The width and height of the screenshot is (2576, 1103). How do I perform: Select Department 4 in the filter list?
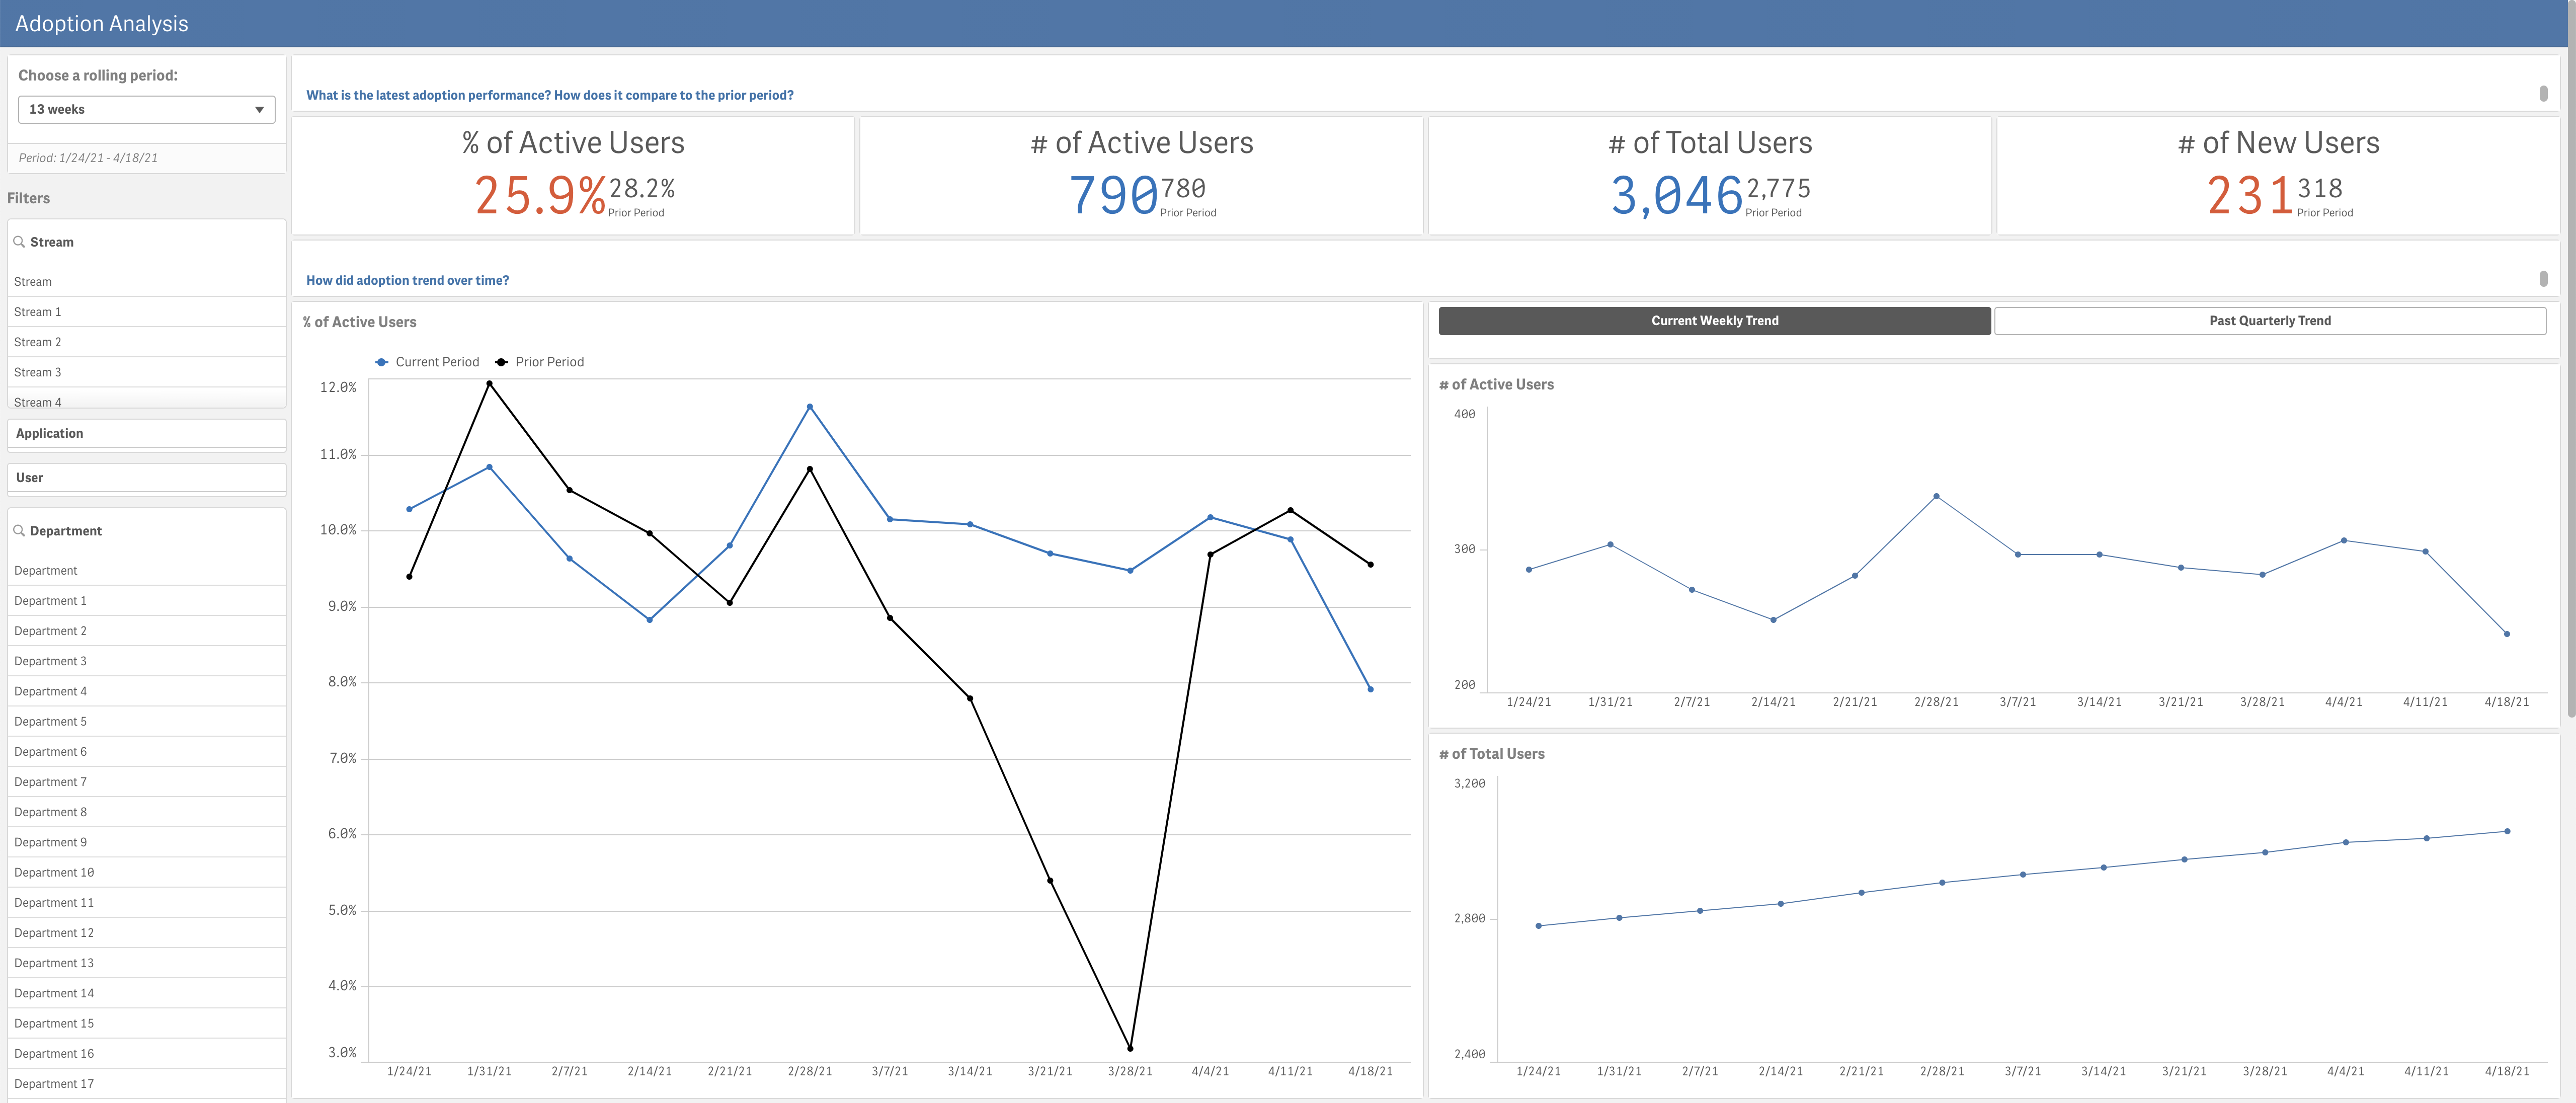pyautogui.click(x=146, y=691)
